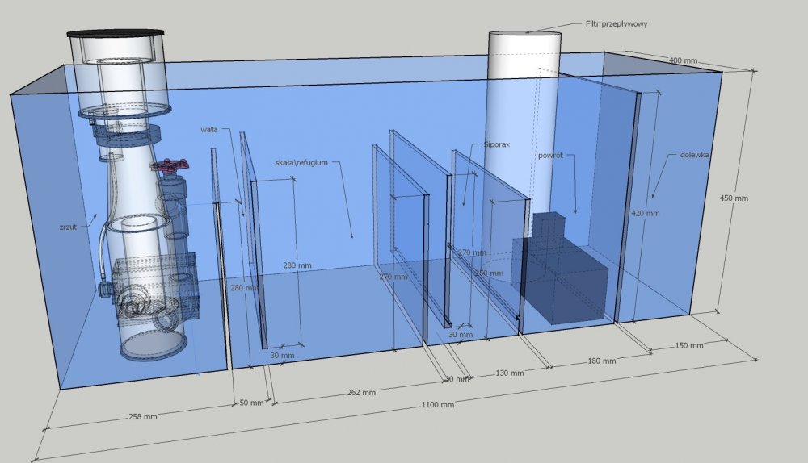808x463 pixels.
Task: Select the "180 mm" dimension
Action: click(602, 361)
